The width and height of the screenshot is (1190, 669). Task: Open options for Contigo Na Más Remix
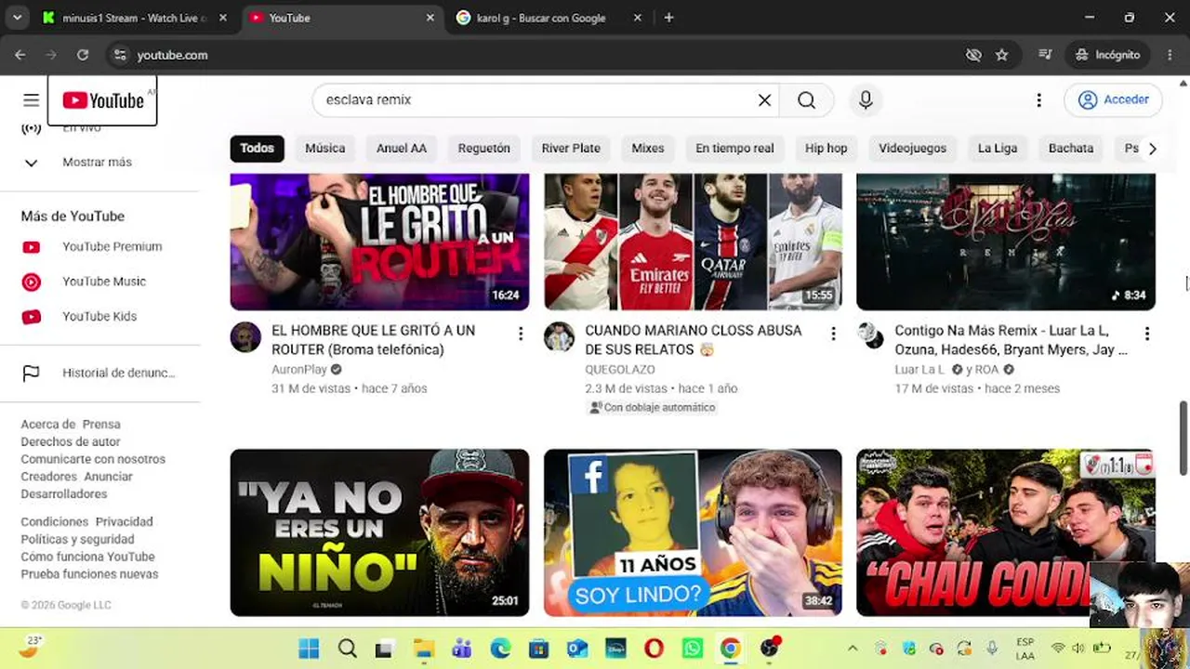click(1147, 334)
